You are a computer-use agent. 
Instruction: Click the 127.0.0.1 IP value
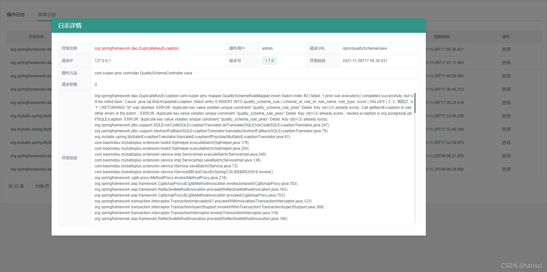point(103,61)
